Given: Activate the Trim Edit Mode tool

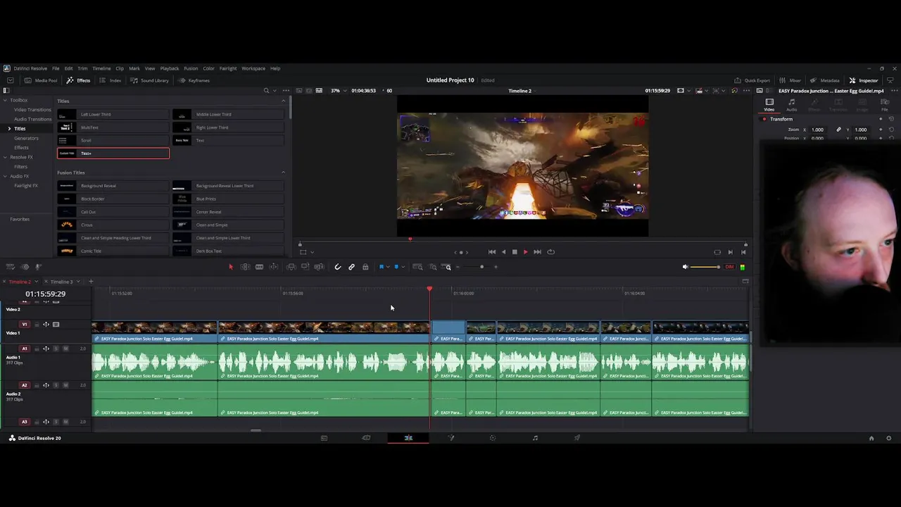Looking at the screenshot, I should click(x=245, y=267).
